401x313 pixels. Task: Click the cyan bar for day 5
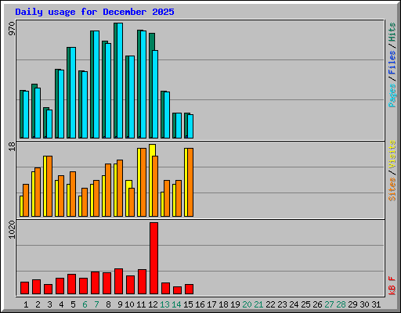[x=73, y=92]
